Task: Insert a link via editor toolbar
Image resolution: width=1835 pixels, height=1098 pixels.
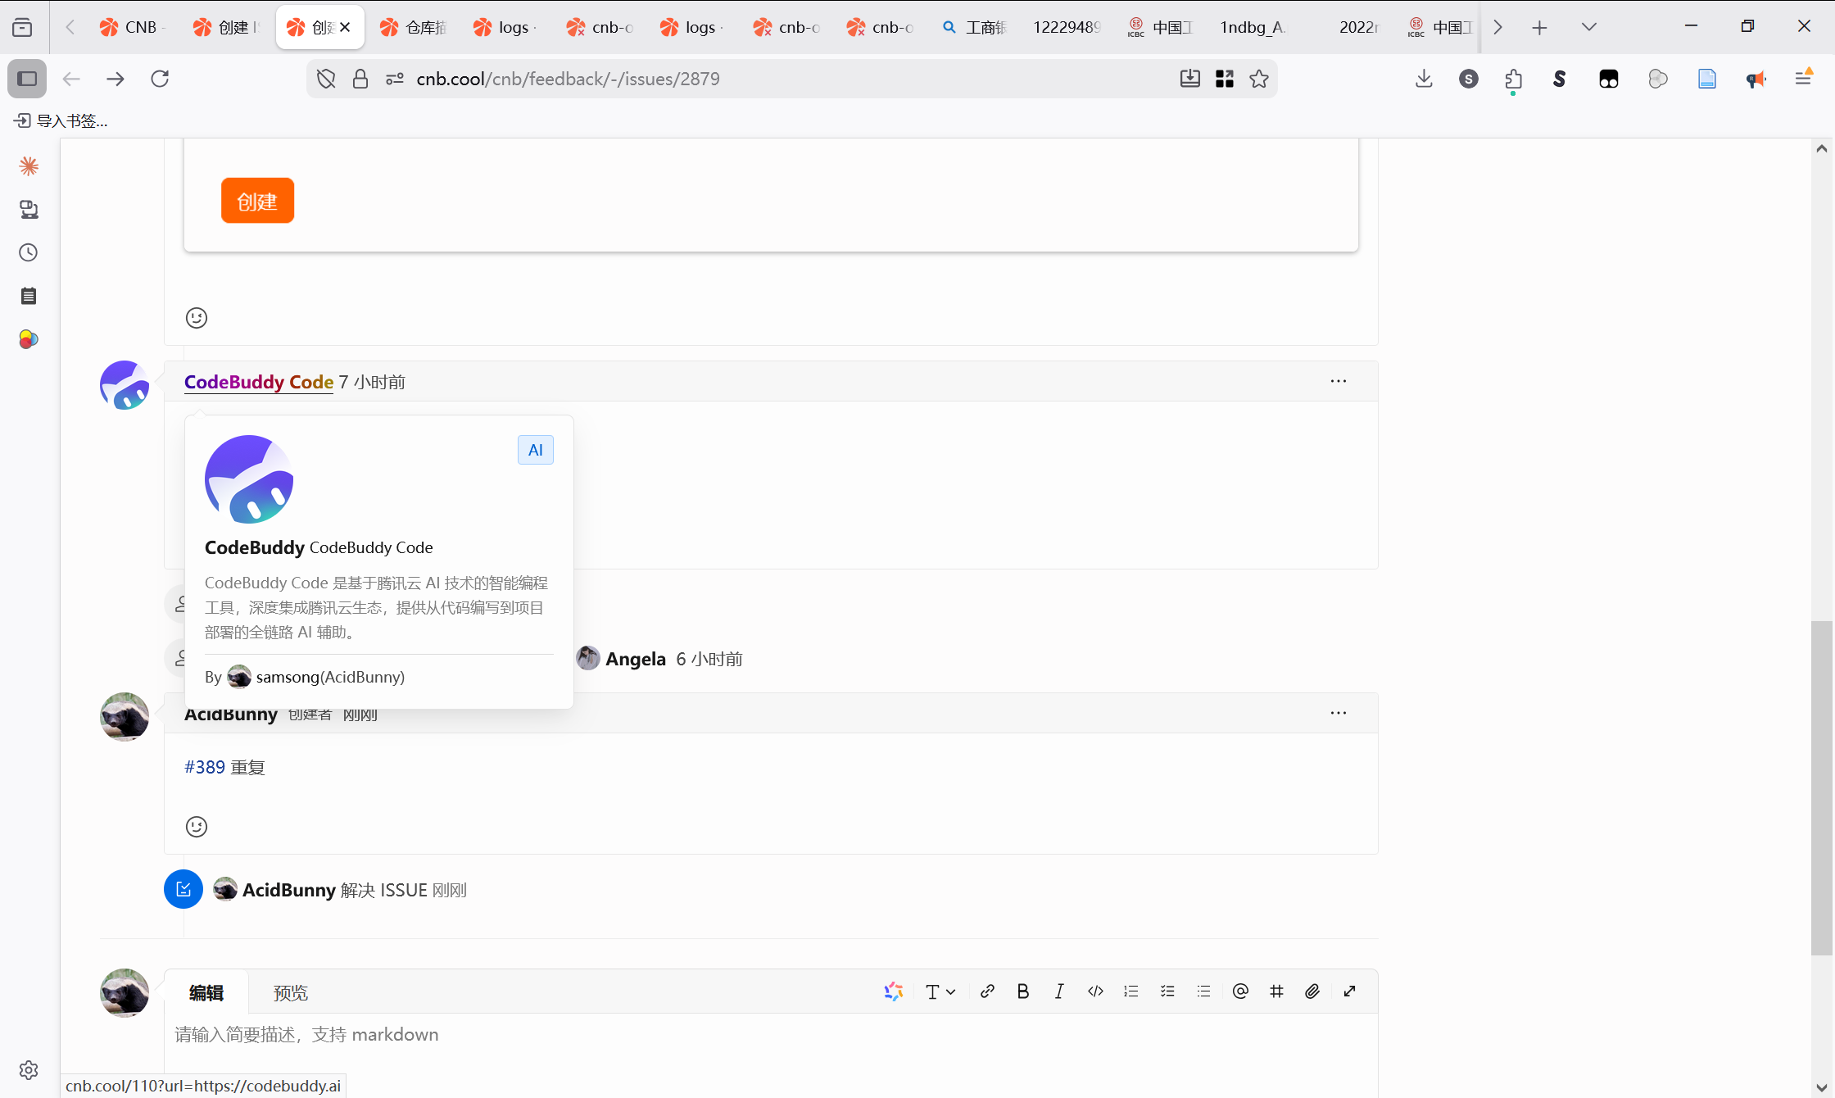Action: pyautogui.click(x=987, y=991)
